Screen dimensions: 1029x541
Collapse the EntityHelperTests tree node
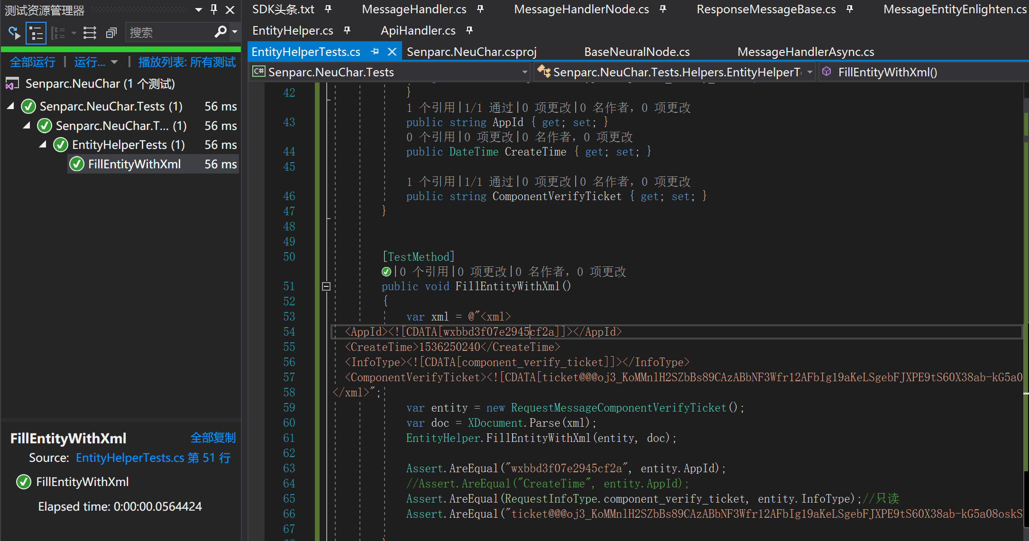click(x=43, y=145)
